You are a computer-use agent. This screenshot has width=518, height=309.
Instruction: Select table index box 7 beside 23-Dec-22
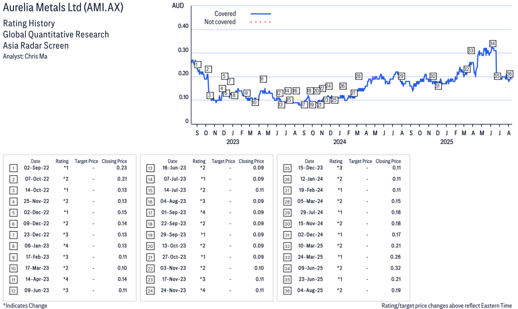(13, 235)
